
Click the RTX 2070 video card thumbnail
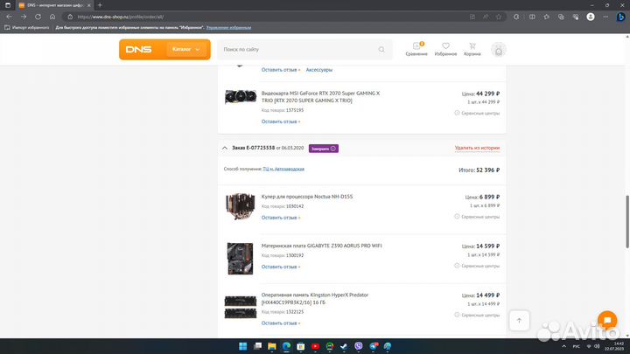(x=241, y=97)
